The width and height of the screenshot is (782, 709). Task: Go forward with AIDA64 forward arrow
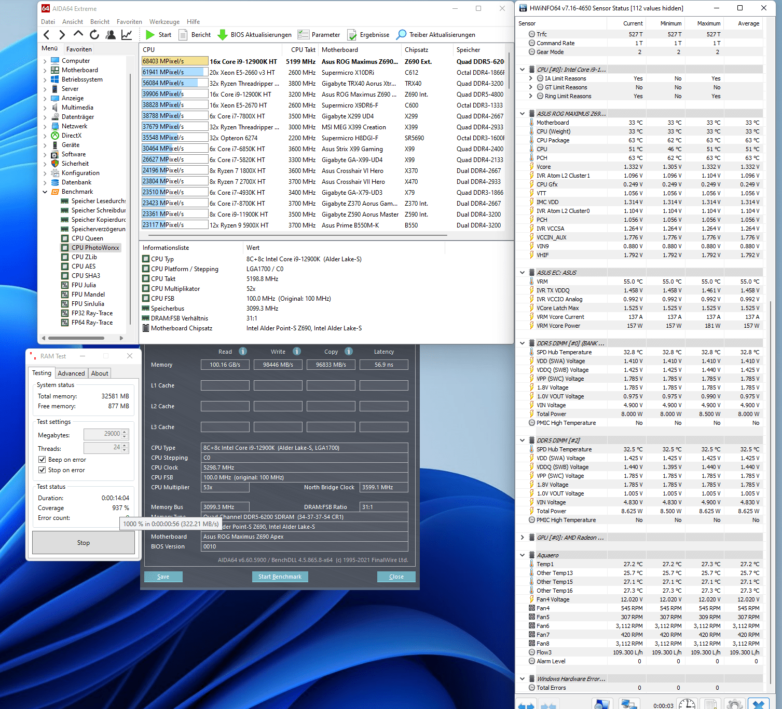pyautogui.click(x=62, y=35)
